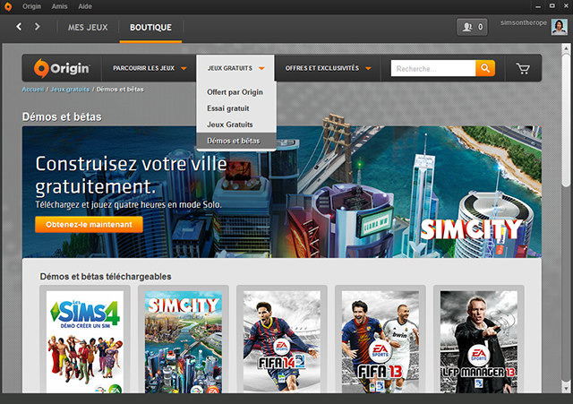Click the Jeux gratuits breadcrumb link

point(70,90)
